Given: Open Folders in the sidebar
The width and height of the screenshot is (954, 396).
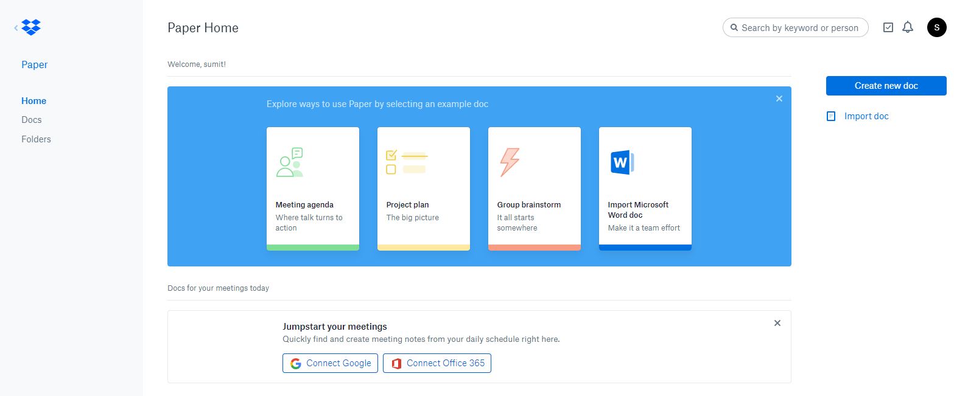Looking at the screenshot, I should point(37,139).
